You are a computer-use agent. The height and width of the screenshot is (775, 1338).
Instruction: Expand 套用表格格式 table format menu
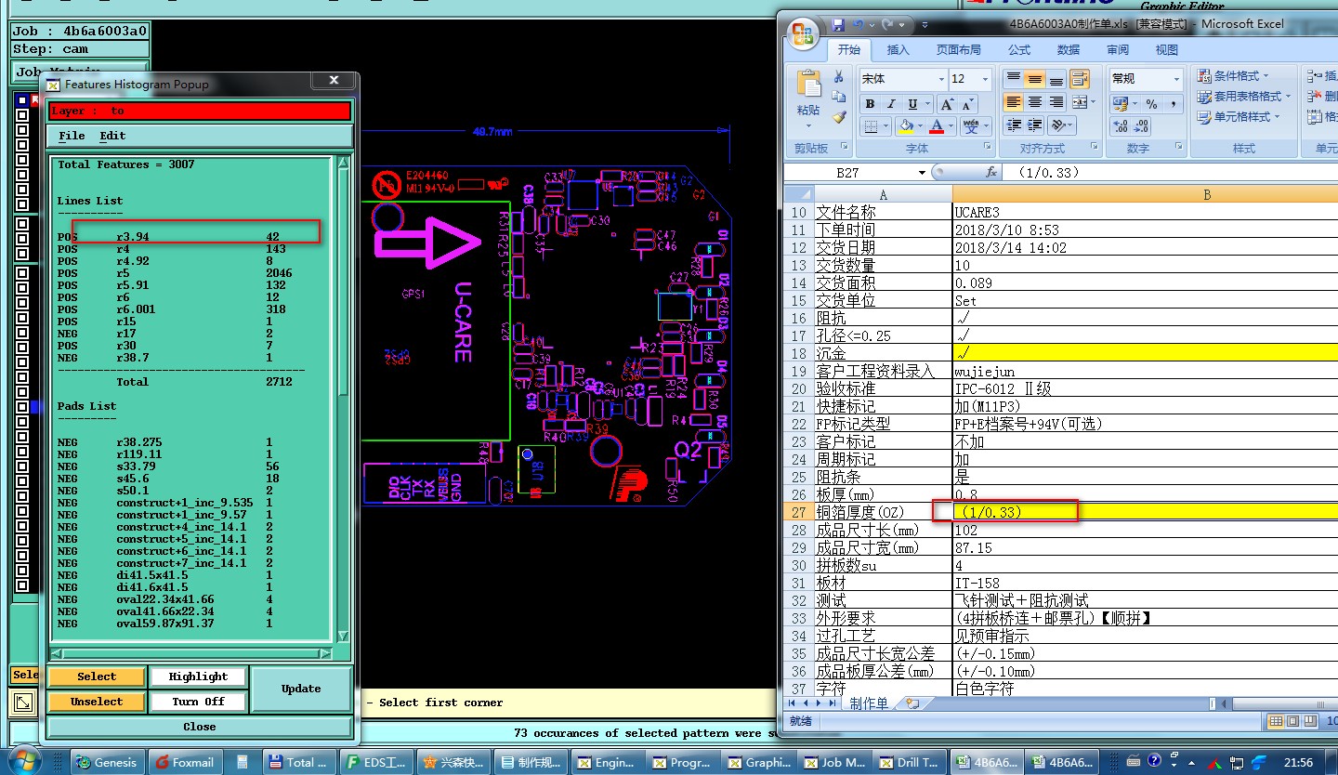click(1243, 96)
